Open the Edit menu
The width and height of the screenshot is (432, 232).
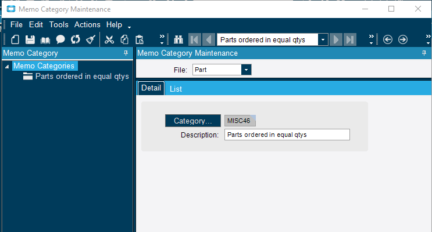[x=36, y=25]
